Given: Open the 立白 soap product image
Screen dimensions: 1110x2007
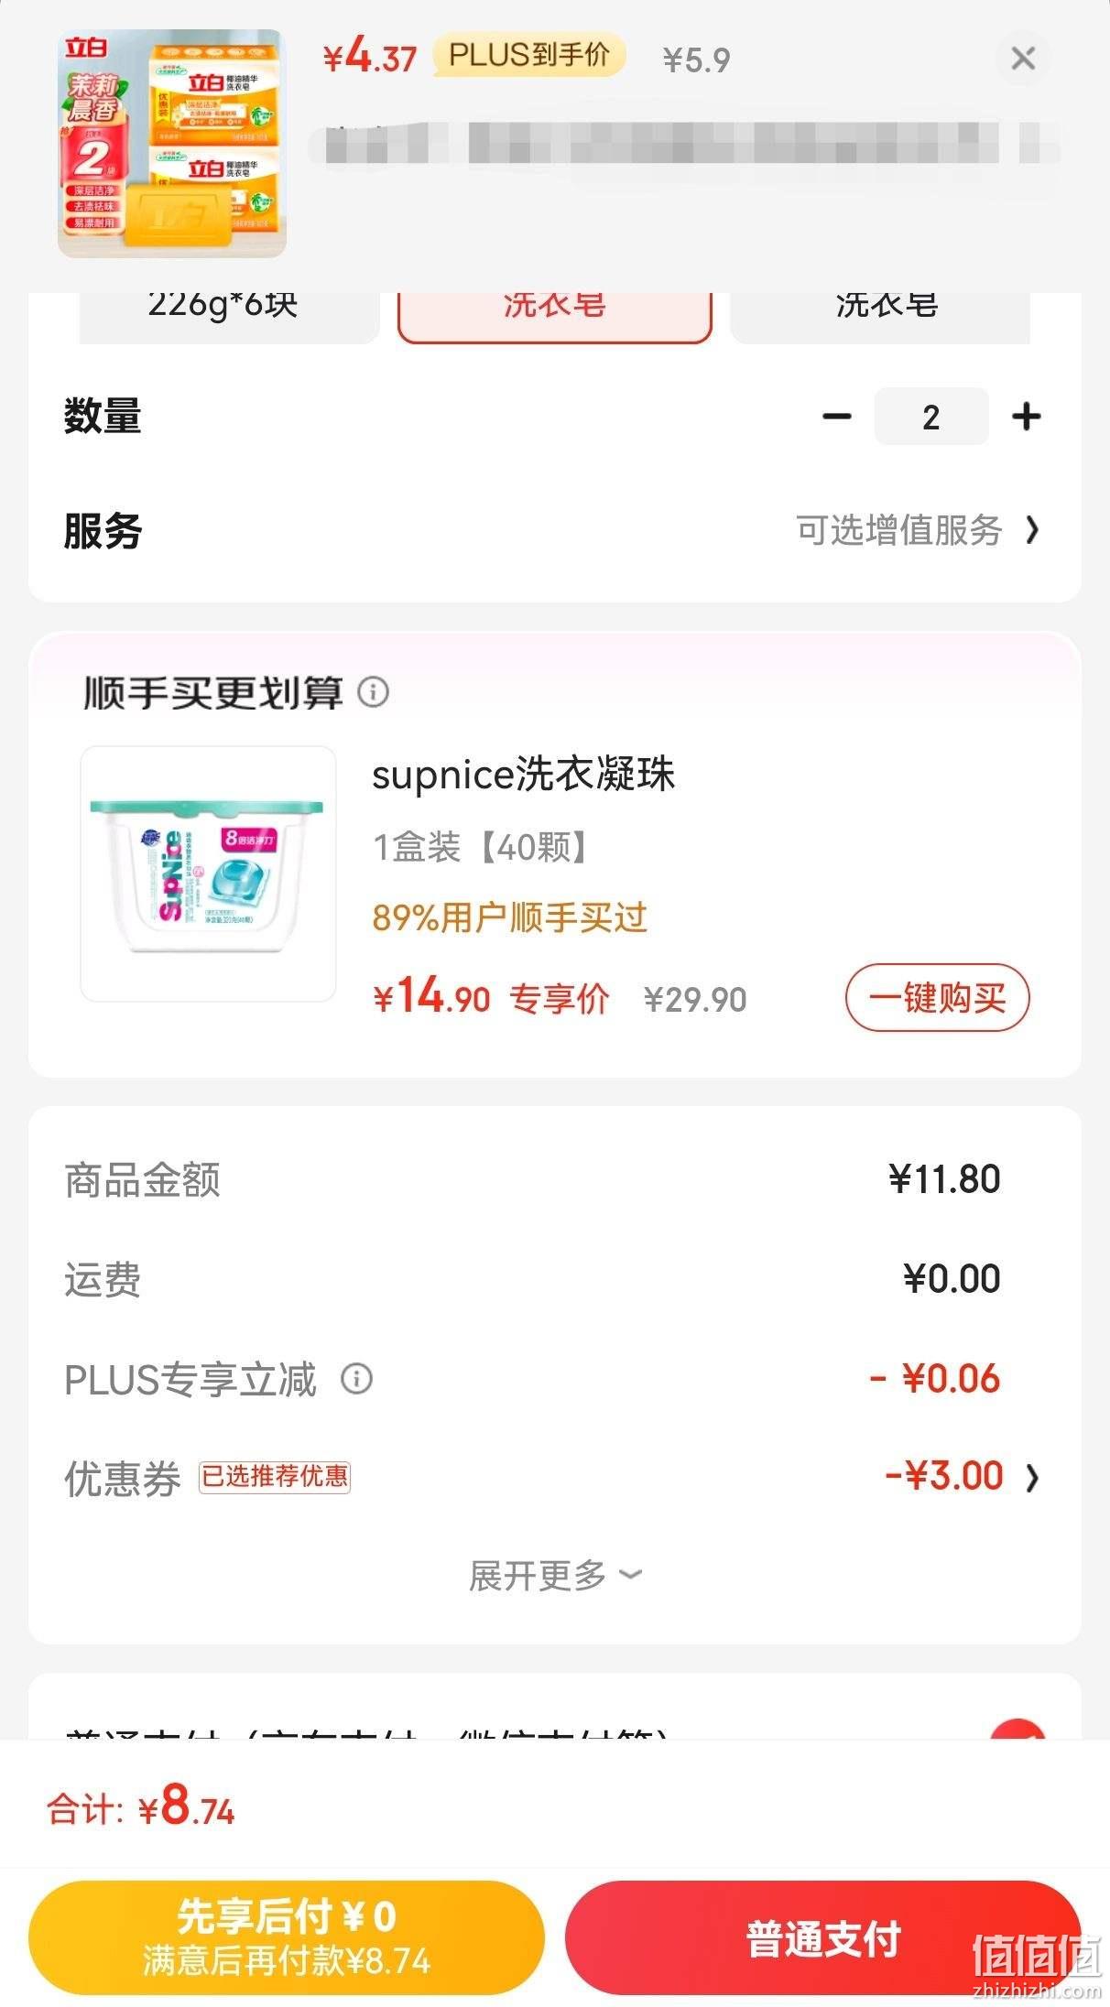Looking at the screenshot, I should pyautogui.click(x=172, y=144).
